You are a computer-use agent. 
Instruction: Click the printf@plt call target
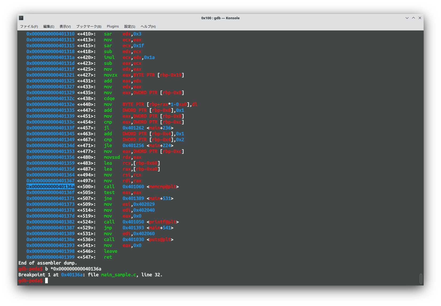[x=162, y=222]
